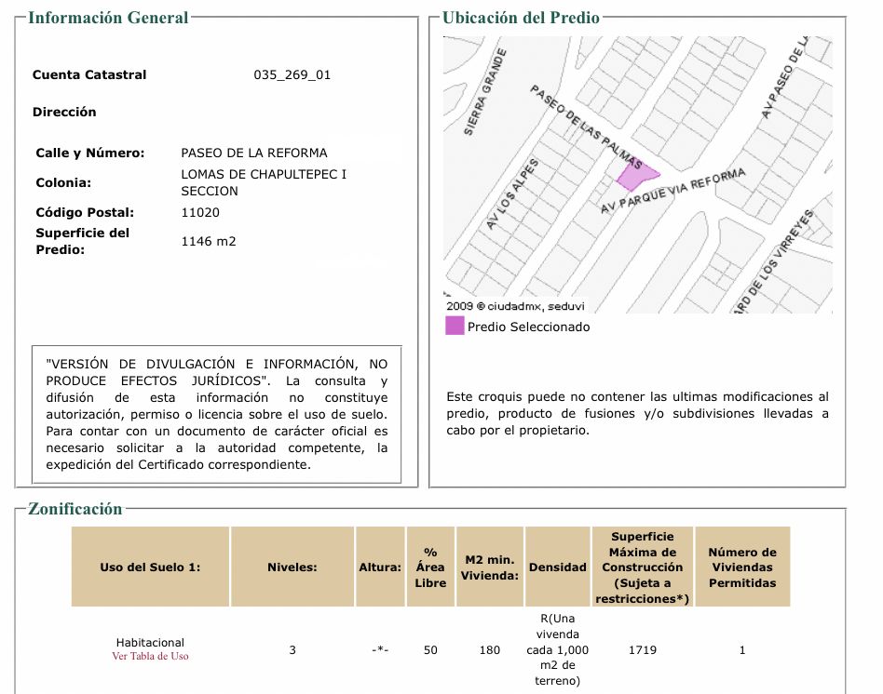Select the minimum dwelling value '180'
883x694 pixels.
490,650
